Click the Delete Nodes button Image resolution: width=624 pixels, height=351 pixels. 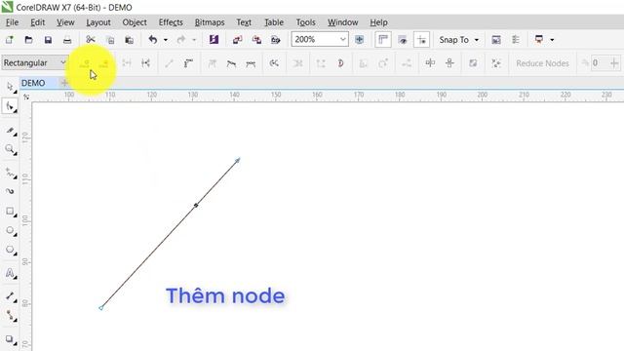[x=103, y=63]
